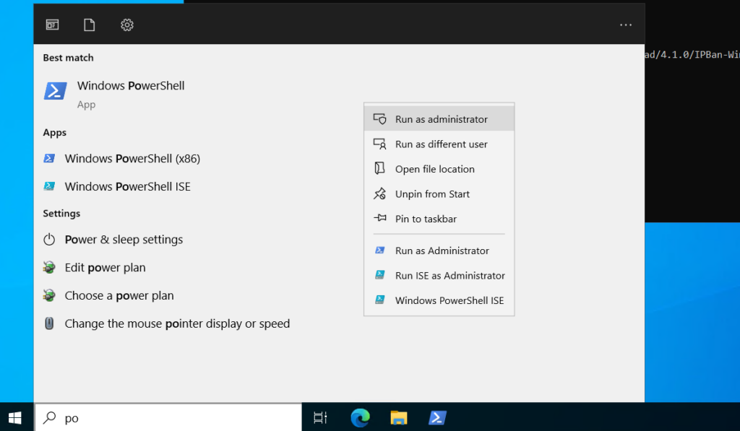The height and width of the screenshot is (431, 740).
Task: Click the taskbar search box containing po
Action: coord(168,418)
